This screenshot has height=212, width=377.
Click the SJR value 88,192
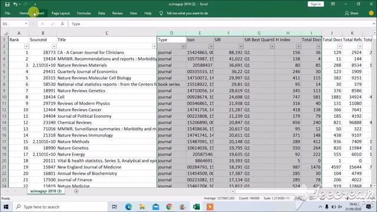229,52
